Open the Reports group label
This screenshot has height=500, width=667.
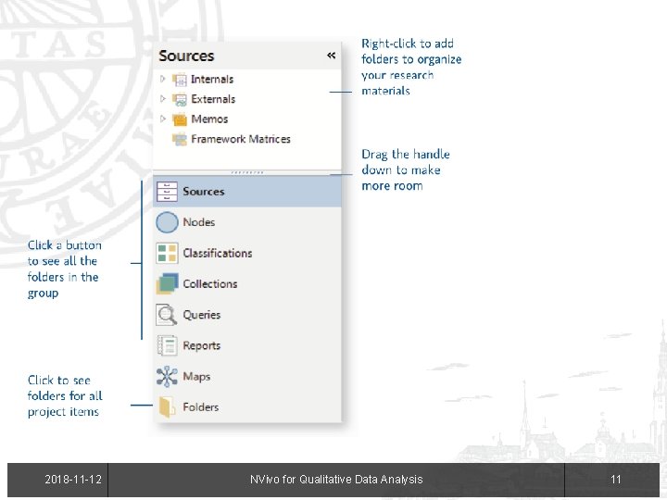(x=202, y=345)
